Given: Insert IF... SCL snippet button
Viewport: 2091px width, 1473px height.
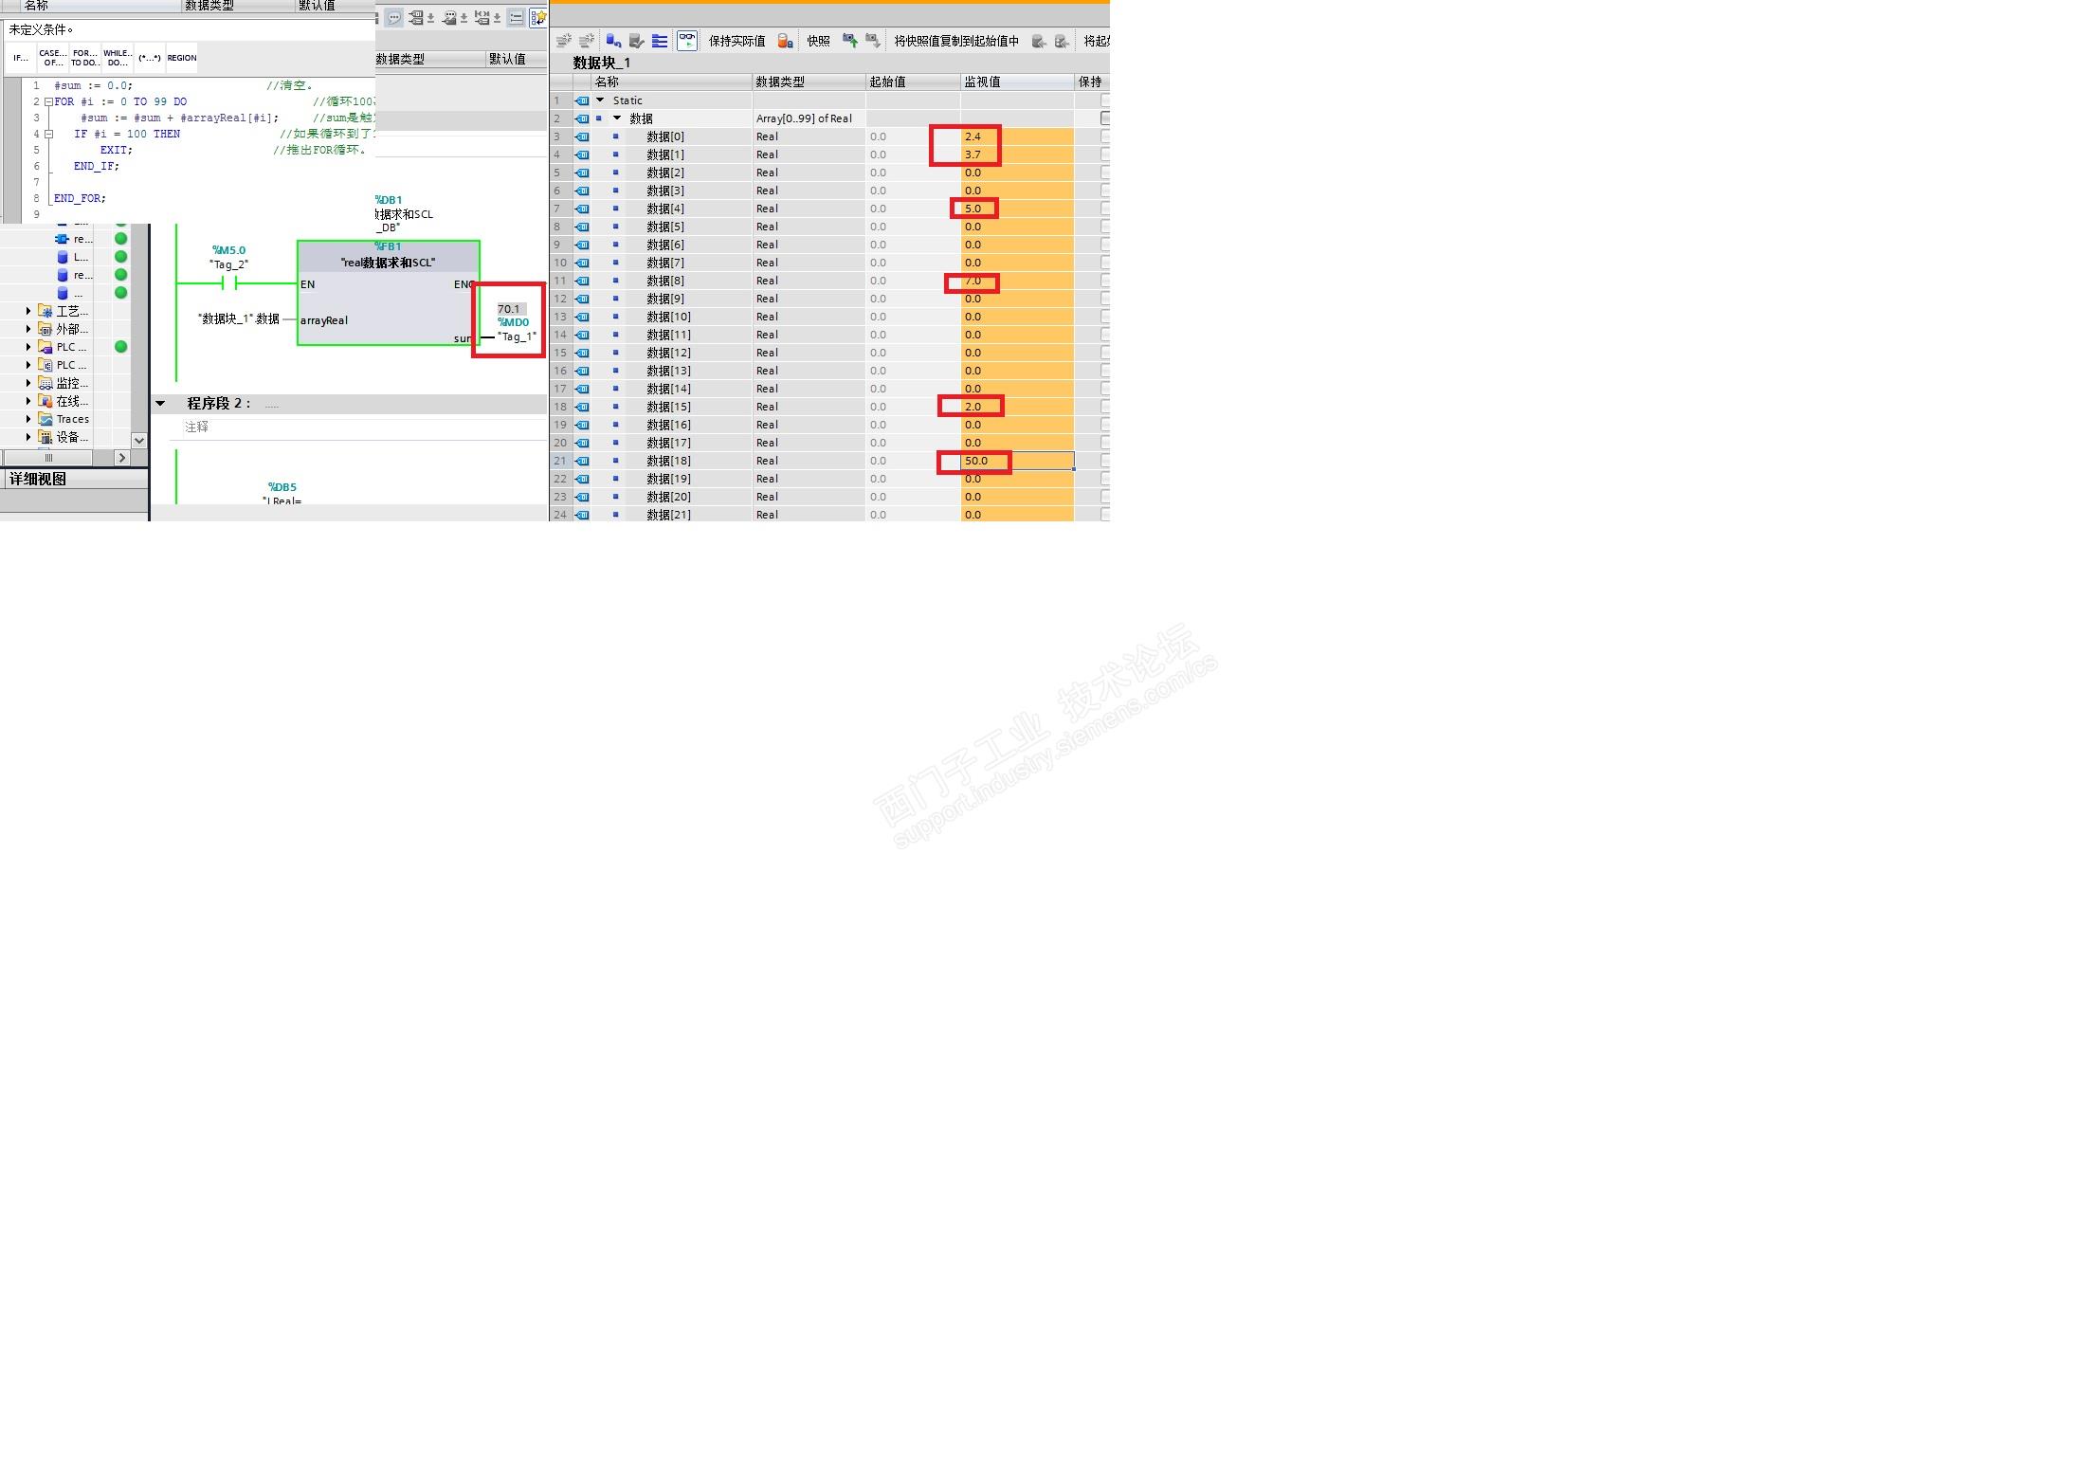Looking at the screenshot, I should (x=21, y=58).
